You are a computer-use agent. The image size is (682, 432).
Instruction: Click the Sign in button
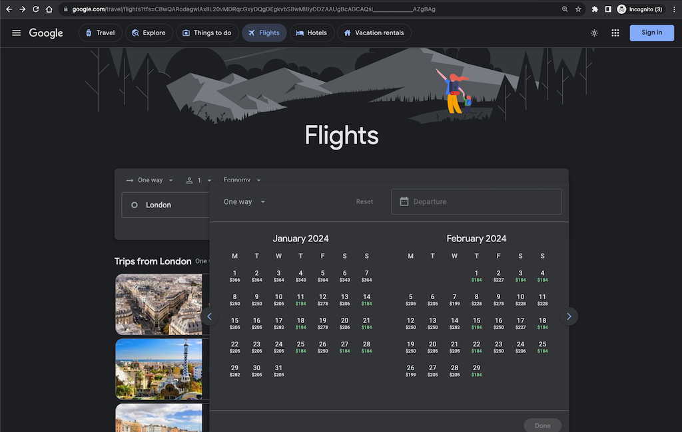(651, 33)
